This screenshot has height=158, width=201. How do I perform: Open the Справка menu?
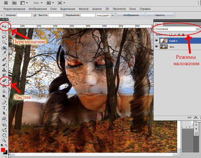tap(145, 9)
